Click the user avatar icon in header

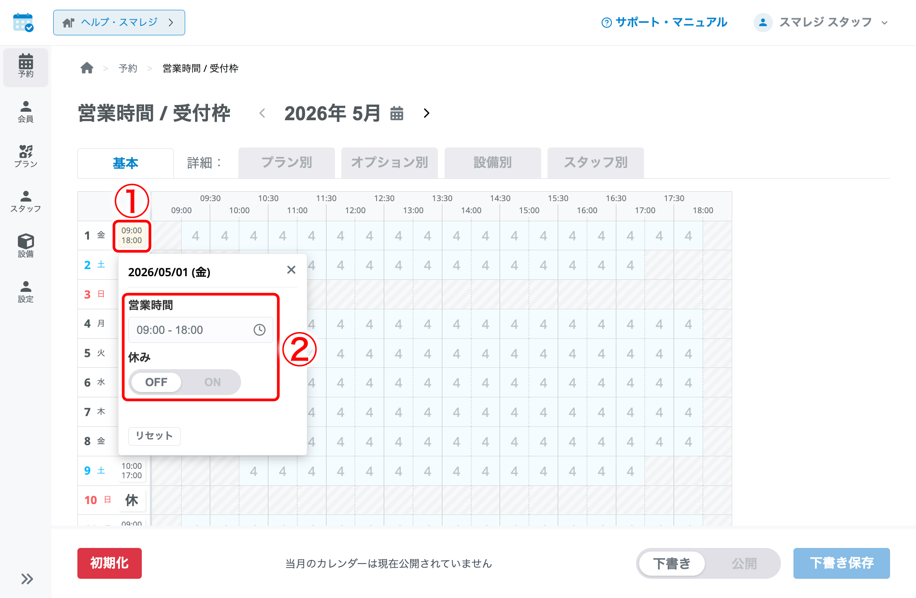point(763,22)
